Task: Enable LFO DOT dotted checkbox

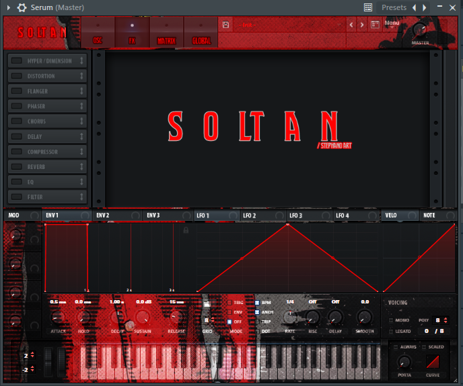Action: [257, 331]
